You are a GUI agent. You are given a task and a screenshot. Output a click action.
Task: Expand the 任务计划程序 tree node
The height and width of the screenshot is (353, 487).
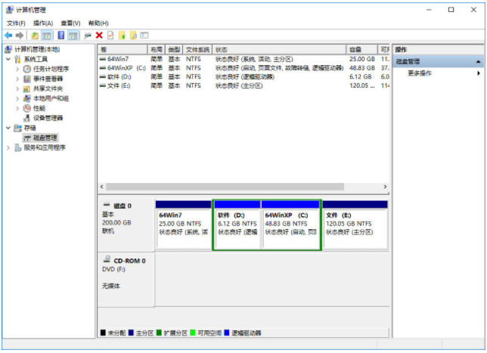(17, 69)
